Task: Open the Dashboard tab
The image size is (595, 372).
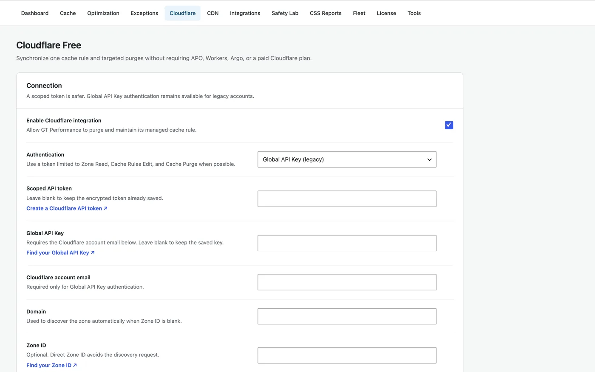Action: coord(35,13)
